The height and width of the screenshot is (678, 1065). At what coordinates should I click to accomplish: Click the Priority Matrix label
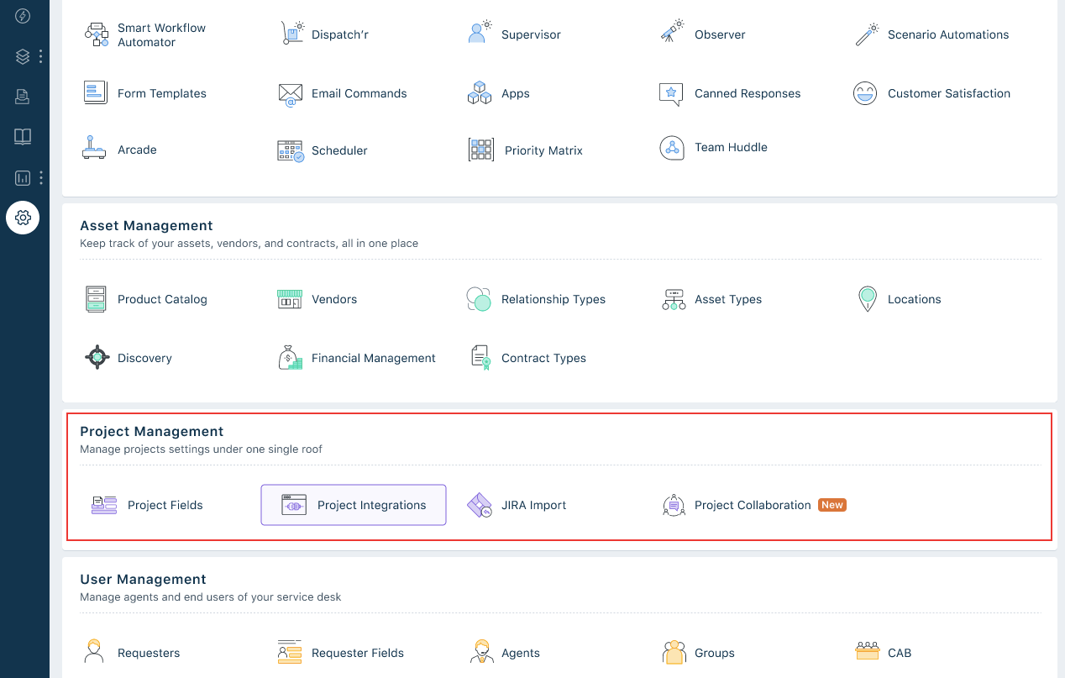(x=543, y=150)
